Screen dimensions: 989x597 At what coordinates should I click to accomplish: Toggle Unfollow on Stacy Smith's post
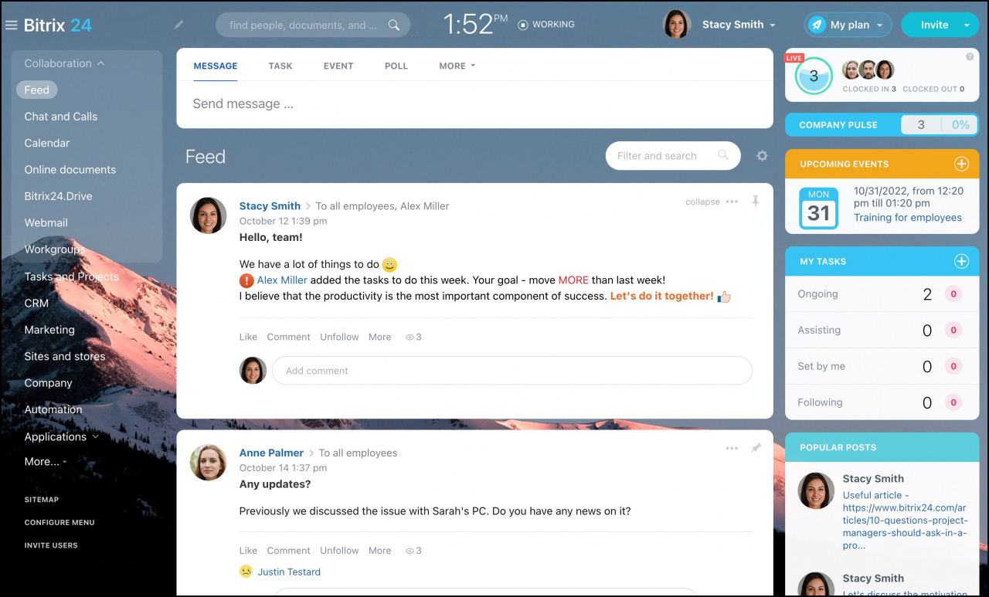pos(339,337)
